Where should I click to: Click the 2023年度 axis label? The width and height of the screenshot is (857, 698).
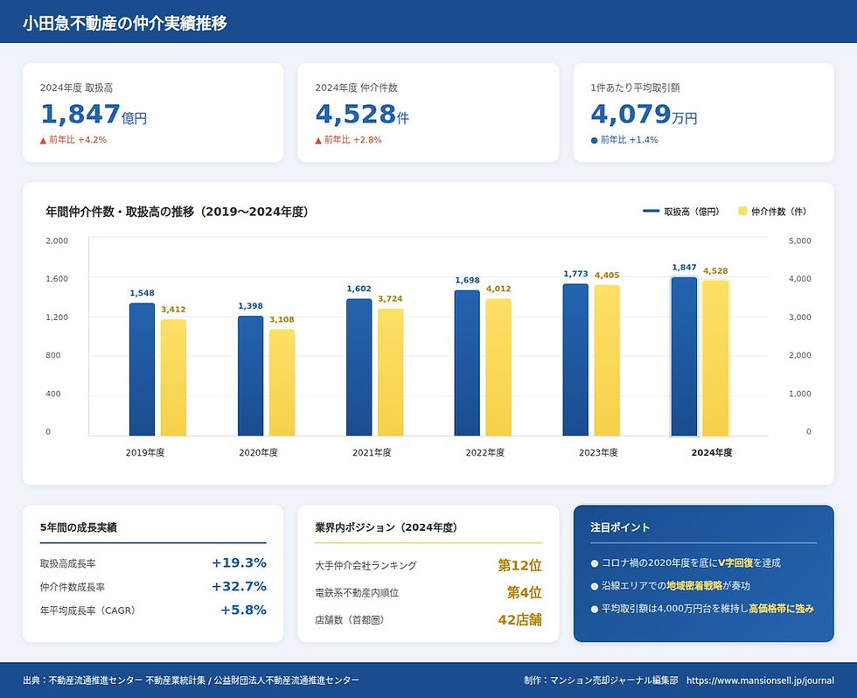pyautogui.click(x=598, y=452)
